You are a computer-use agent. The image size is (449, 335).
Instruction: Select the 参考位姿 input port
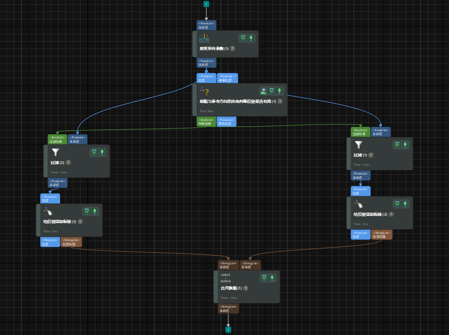point(227,78)
